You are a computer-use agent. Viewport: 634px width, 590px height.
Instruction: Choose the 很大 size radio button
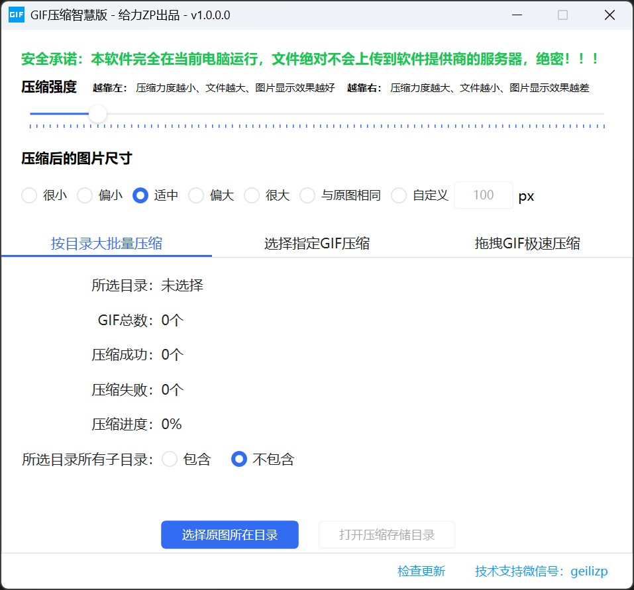click(252, 195)
